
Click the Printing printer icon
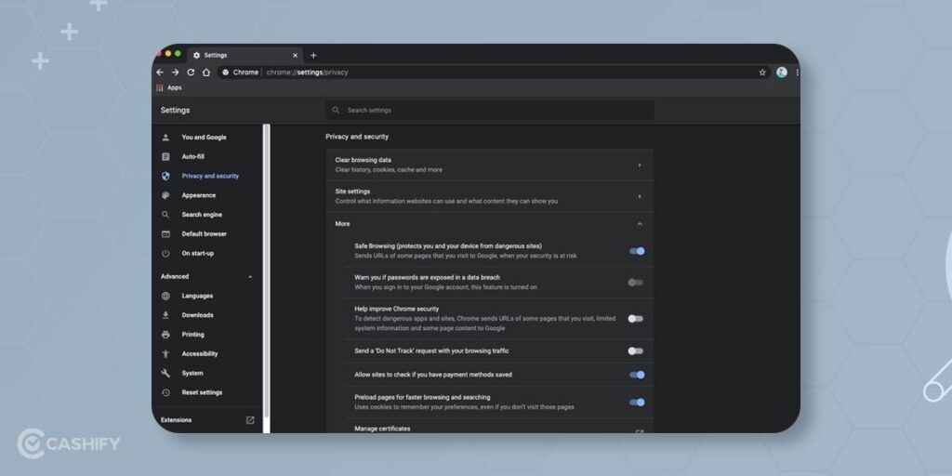(165, 335)
